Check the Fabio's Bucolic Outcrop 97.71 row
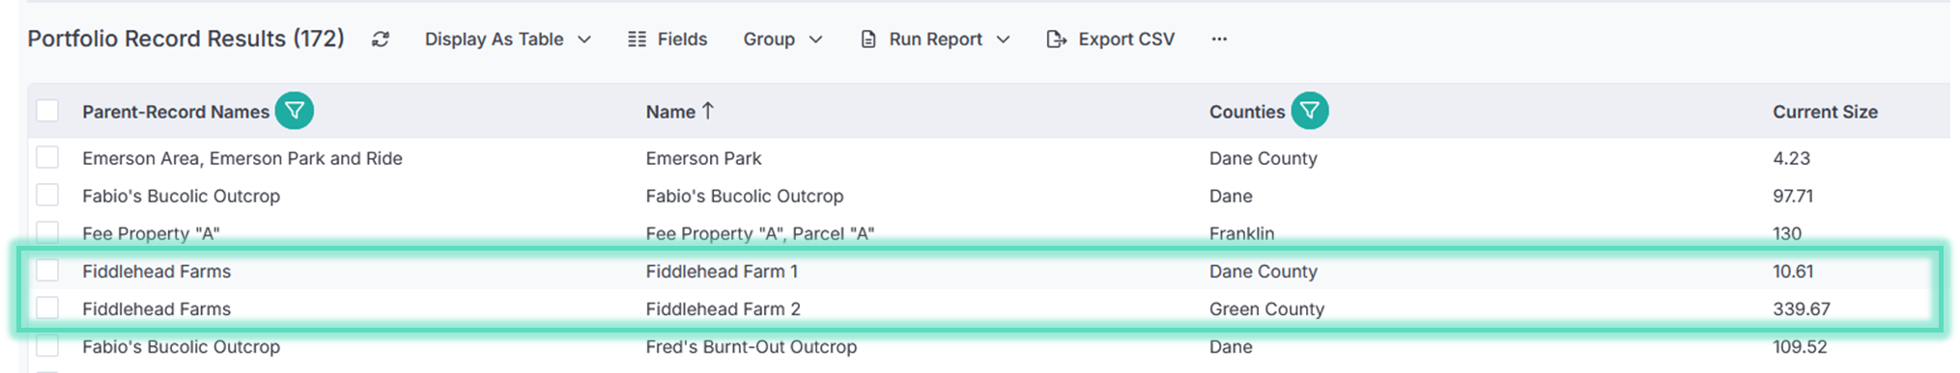1960x373 pixels. coord(47,195)
